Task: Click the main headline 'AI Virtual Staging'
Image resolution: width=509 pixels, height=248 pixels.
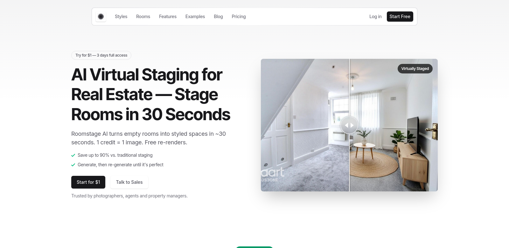Action: coord(151,94)
